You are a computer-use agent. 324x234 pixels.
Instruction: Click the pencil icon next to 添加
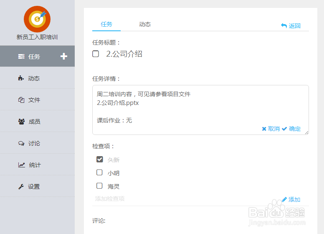(284, 199)
